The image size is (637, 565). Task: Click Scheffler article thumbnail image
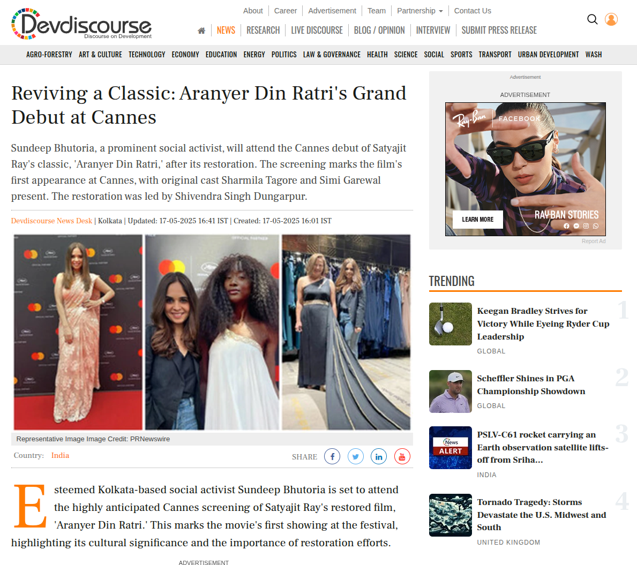point(451,391)
